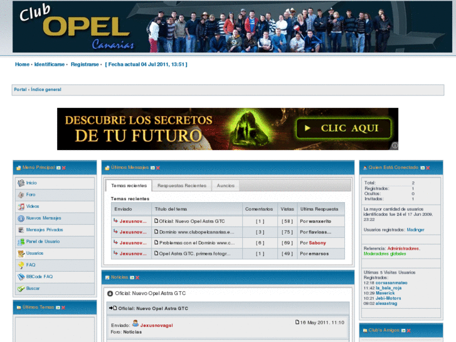
Task: Close the Últimos Mensajes block
Action: (x=158, y=168)
